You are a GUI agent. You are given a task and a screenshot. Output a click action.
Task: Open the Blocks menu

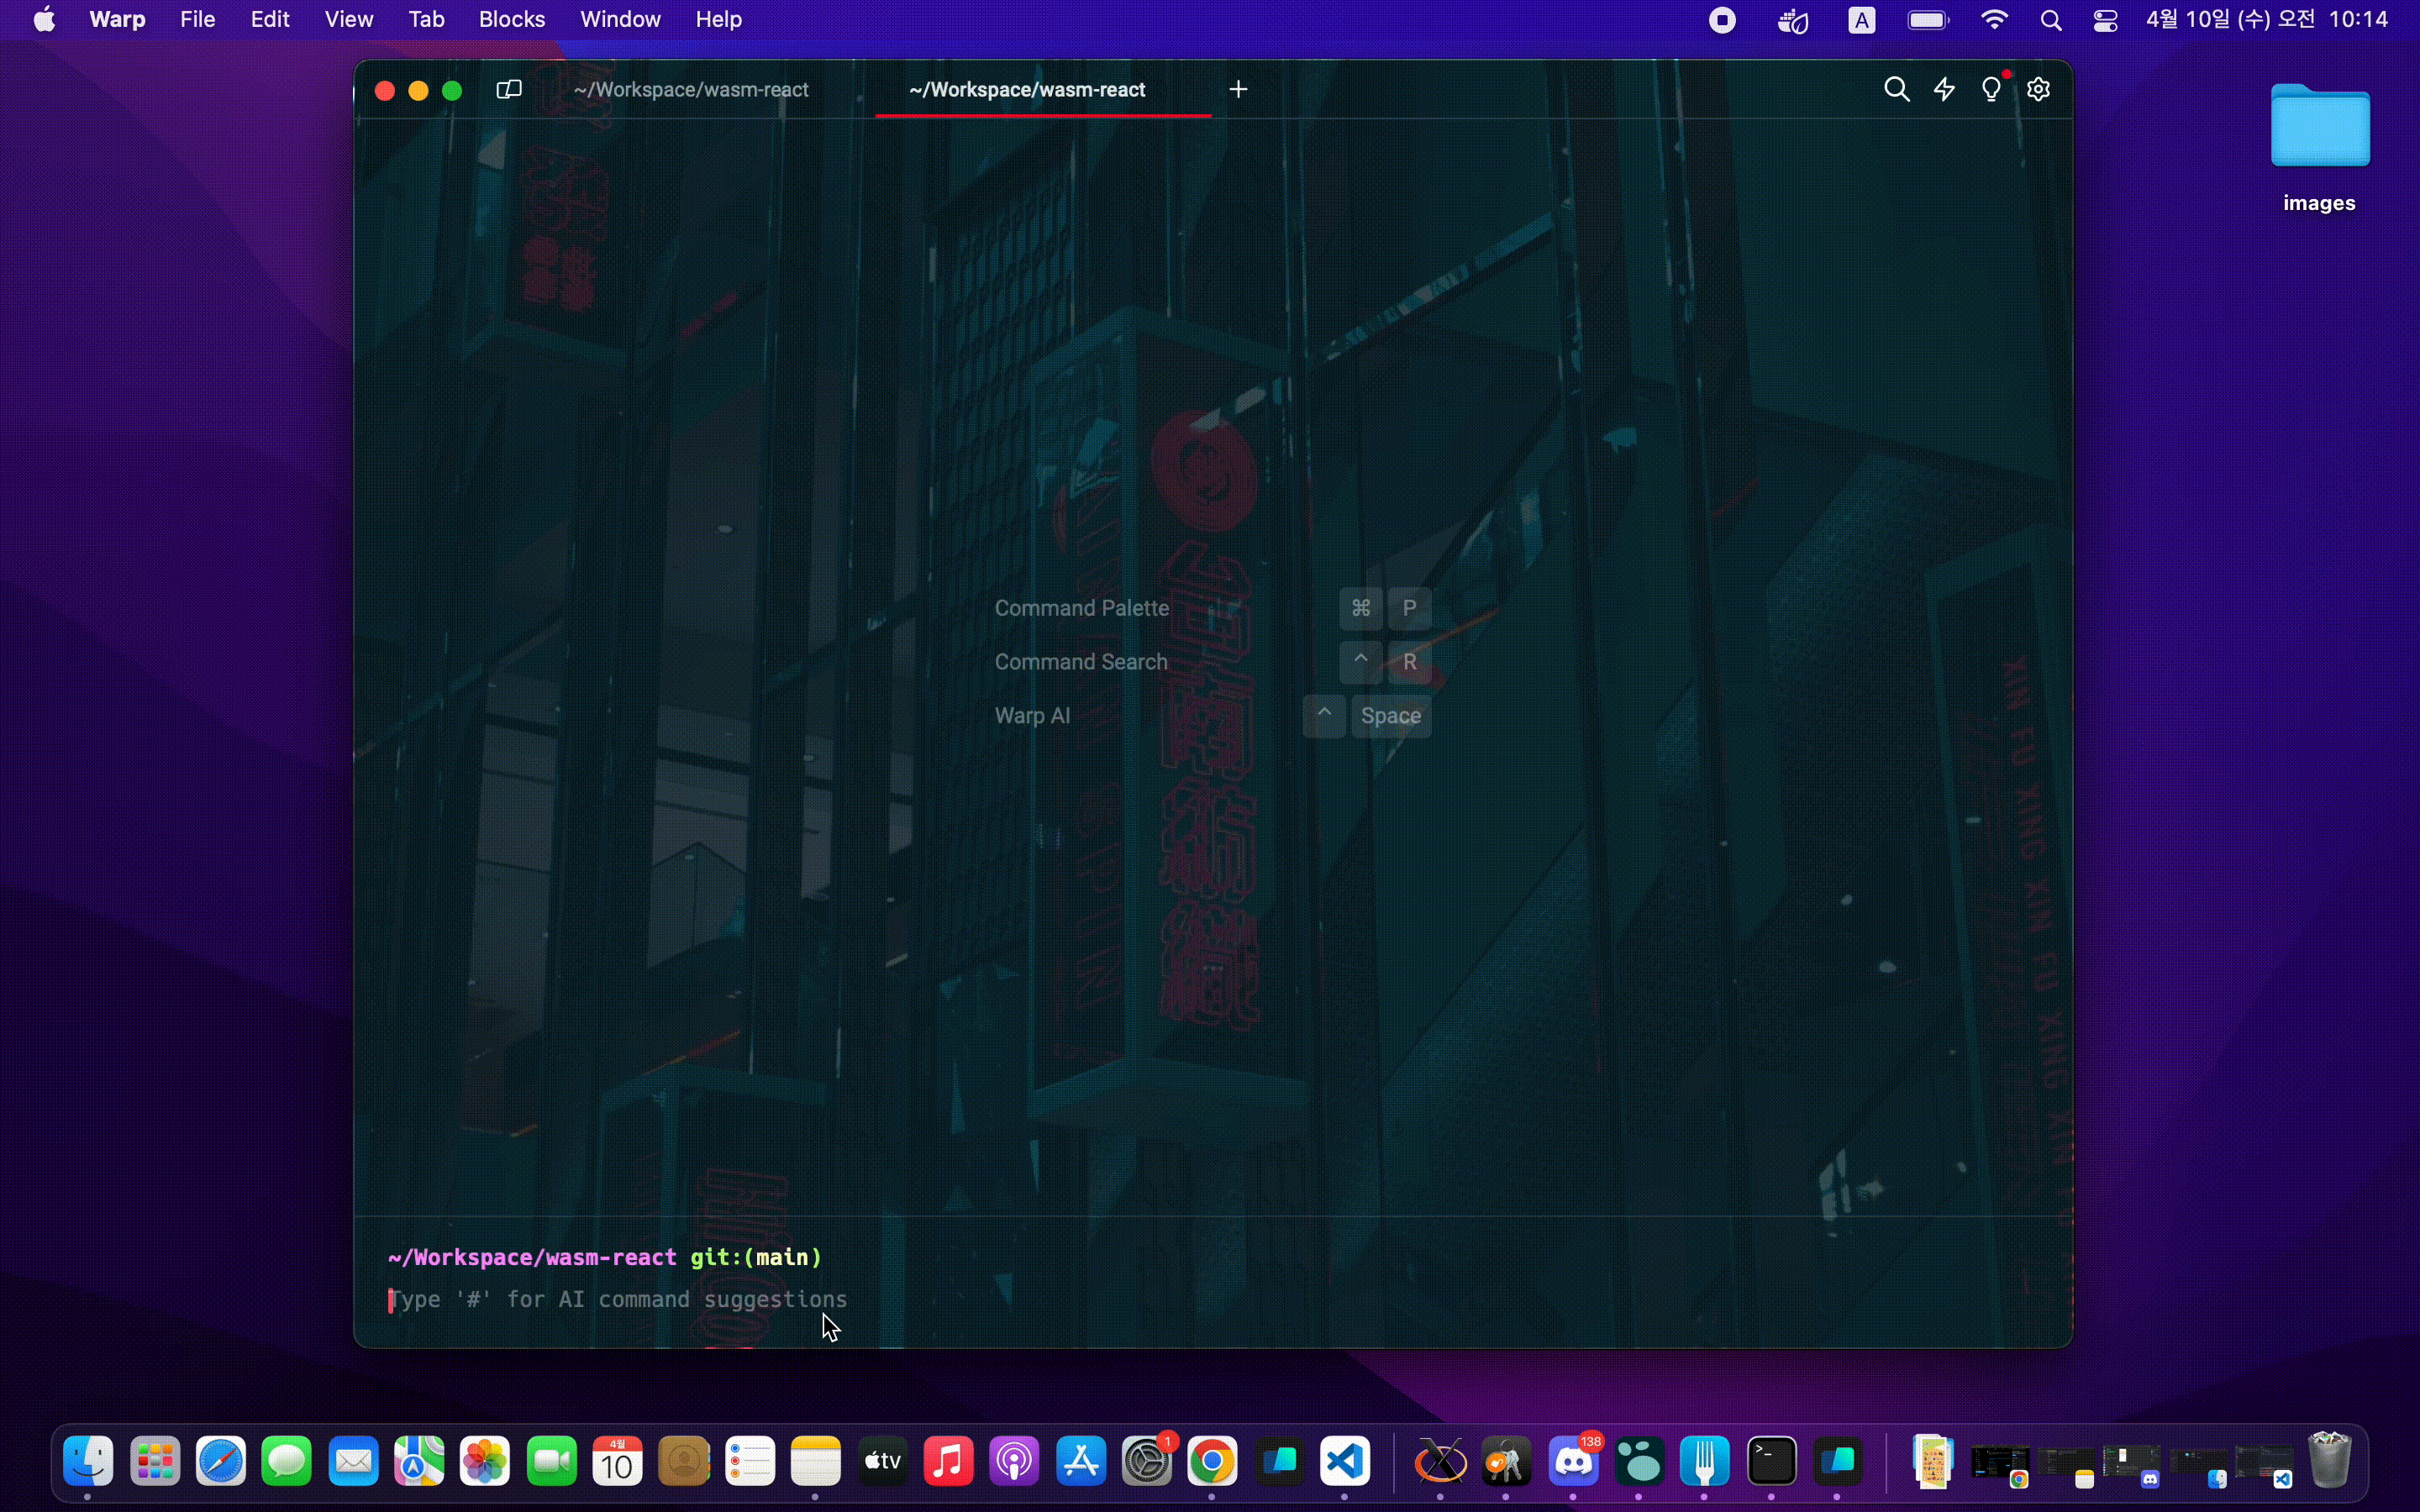pos(512,20)
